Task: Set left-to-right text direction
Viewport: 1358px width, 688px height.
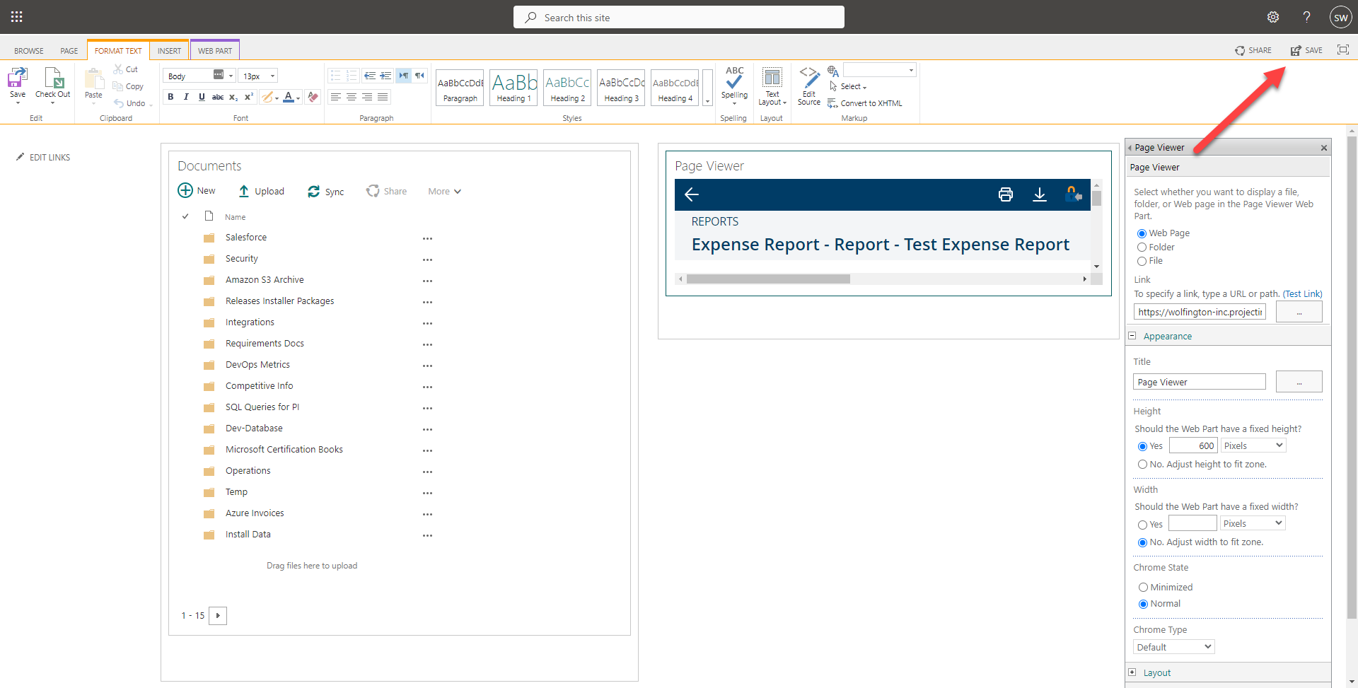Action: pyautogui.click(x=403, y=76)
